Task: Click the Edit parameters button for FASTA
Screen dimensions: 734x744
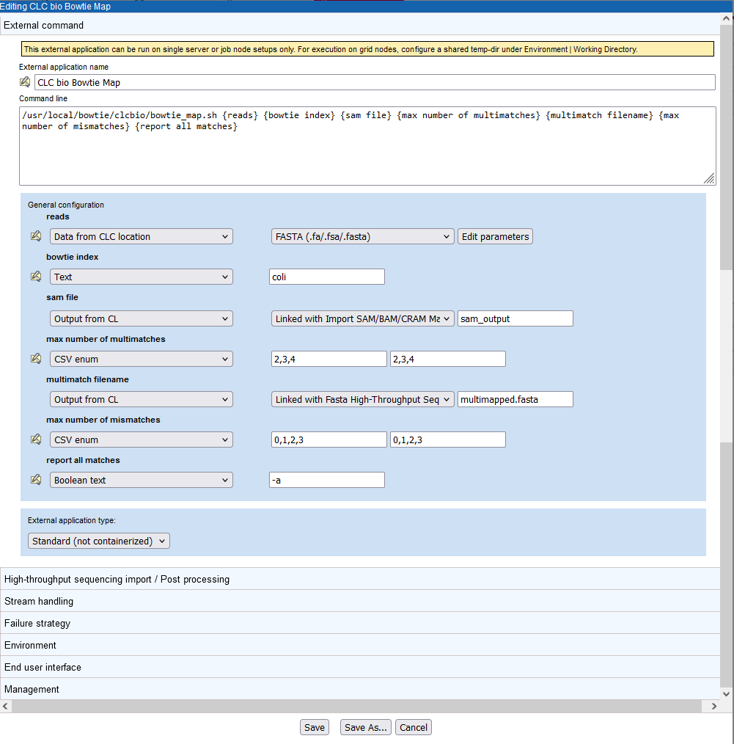Action: (495, 236)
